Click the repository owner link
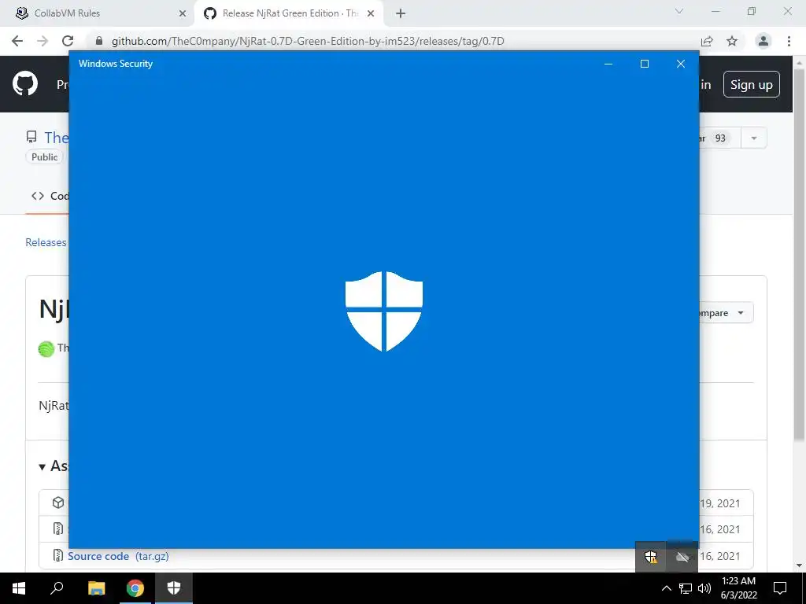806x604 pixels. click(x=57, y=138)
